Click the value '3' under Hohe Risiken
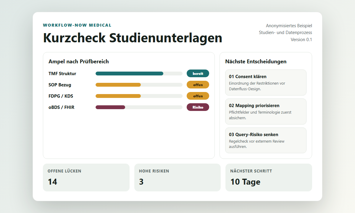The height and width of the screenshot is (213, 355). coord(141,182)
